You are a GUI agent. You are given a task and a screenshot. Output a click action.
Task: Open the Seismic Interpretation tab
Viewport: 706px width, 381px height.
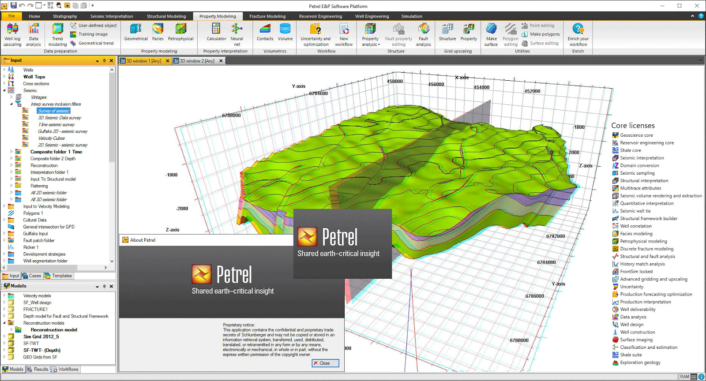tap(112, 16)
